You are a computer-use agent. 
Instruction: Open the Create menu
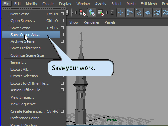pos(48,4)
